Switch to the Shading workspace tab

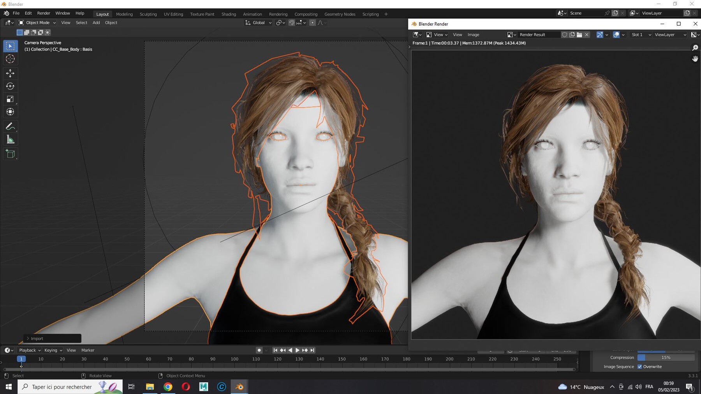tap(229, 14)
